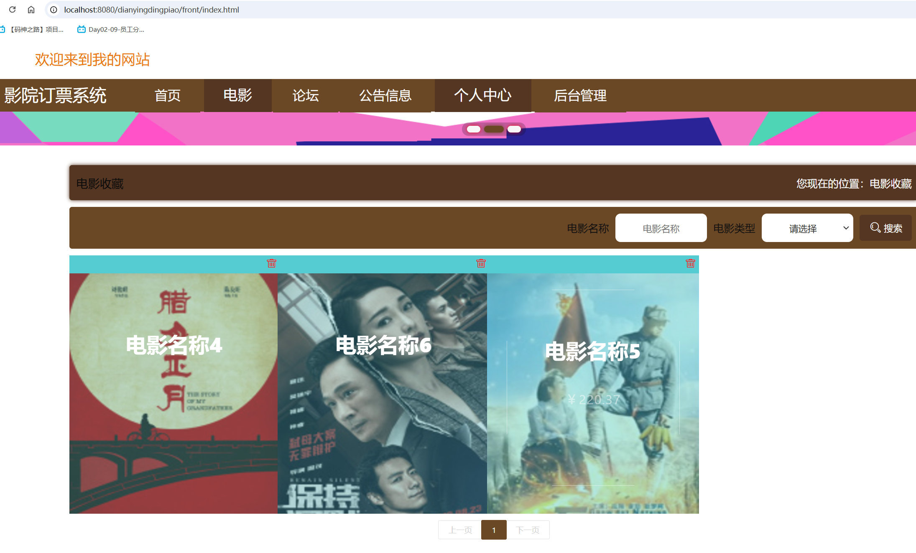Click the 上一页 pagination button
916x553 pixels.
[460, 530]
